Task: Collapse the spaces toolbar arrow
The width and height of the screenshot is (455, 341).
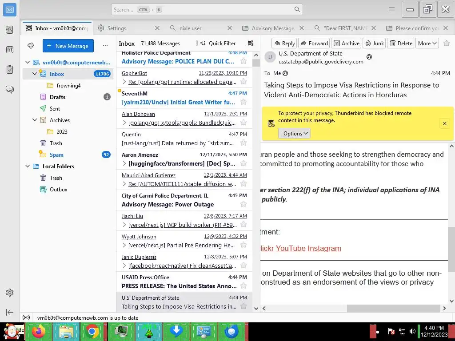Action: point(10,312)
